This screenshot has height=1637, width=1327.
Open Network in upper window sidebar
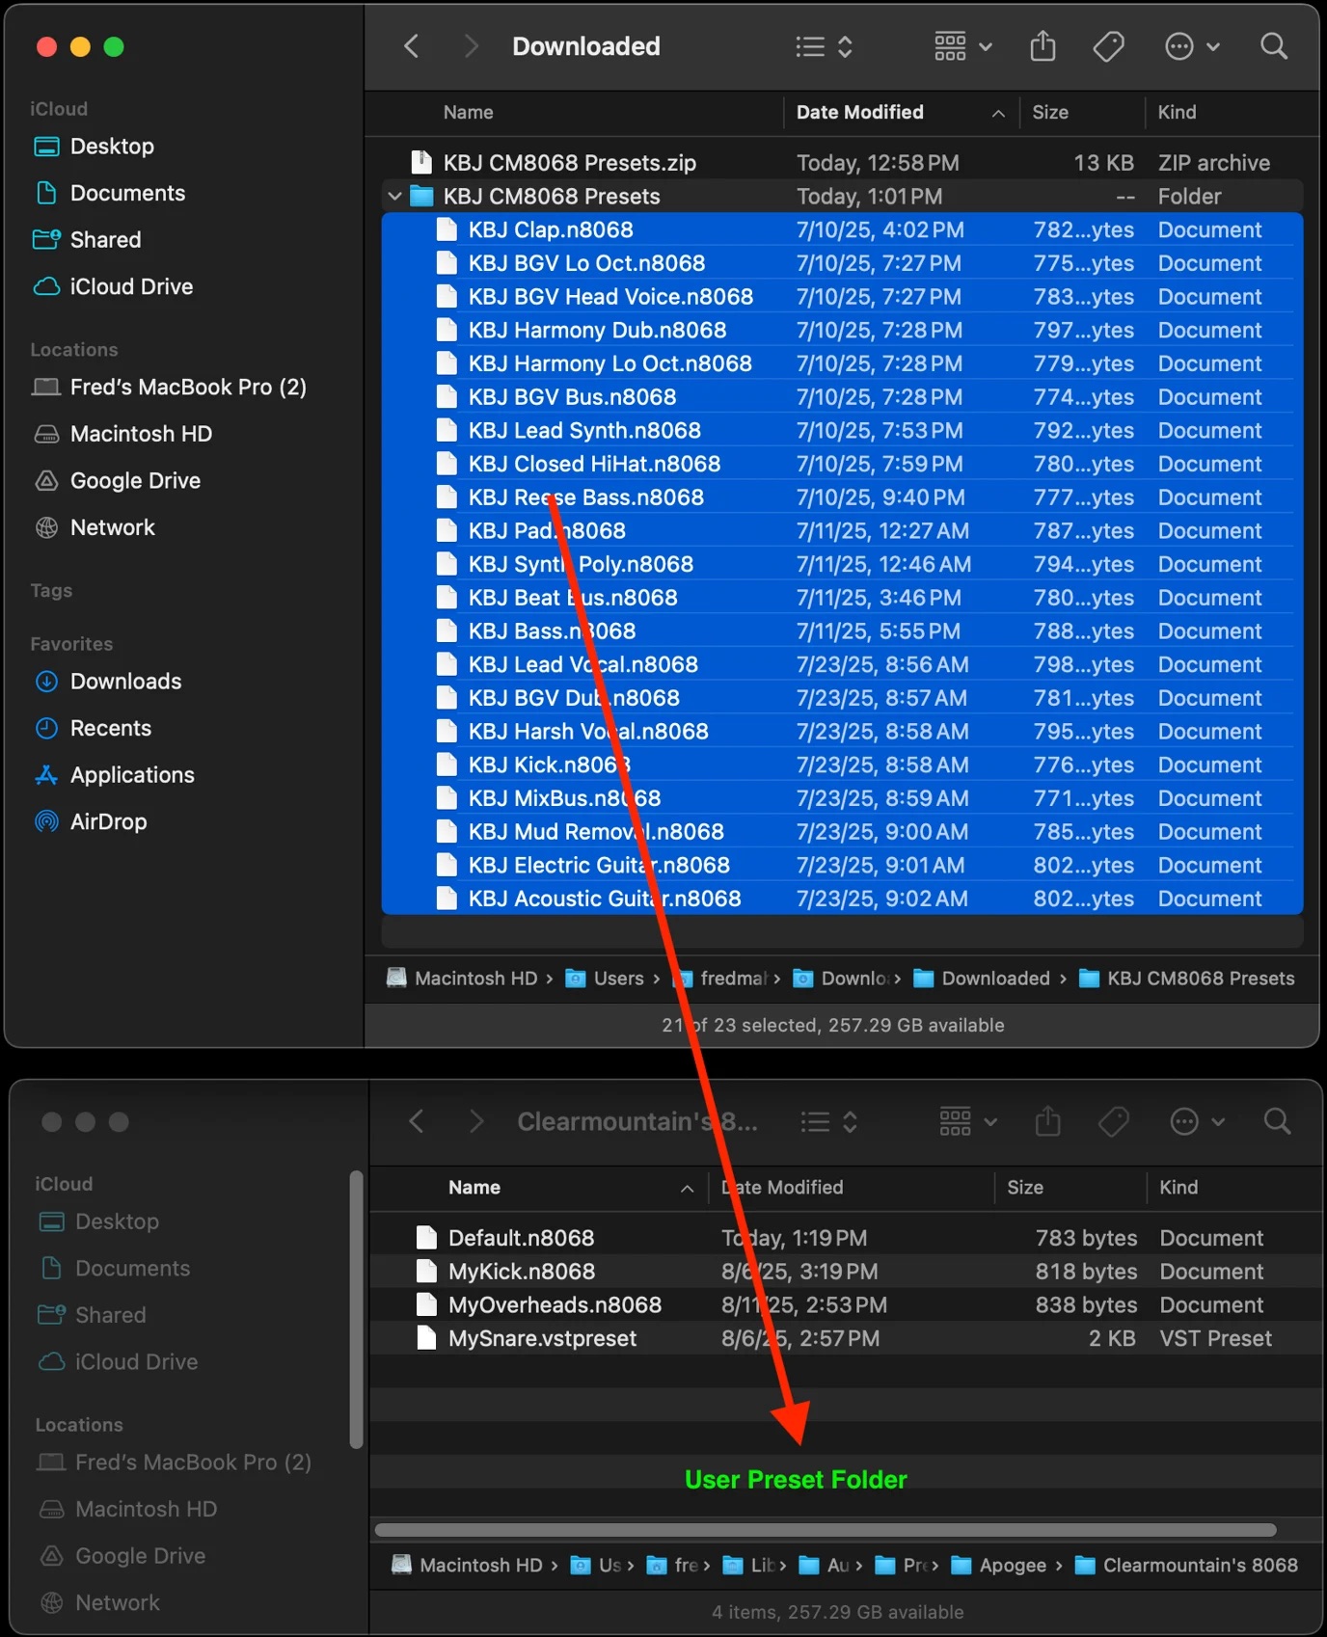pyautogui.click(x=94, y=527)
